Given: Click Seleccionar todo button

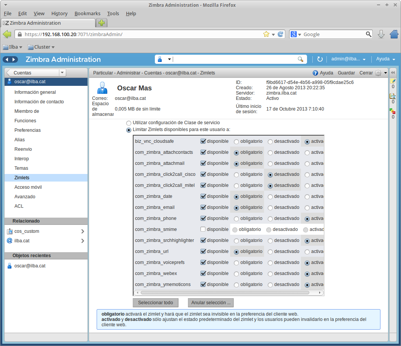Looking at the screenshot, I should [156, 303].
